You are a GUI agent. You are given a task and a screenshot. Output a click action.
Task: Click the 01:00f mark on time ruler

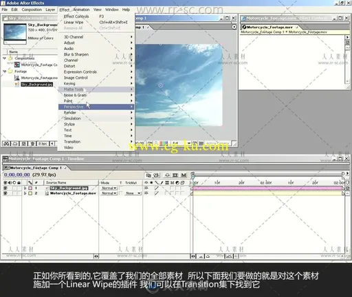266,182
